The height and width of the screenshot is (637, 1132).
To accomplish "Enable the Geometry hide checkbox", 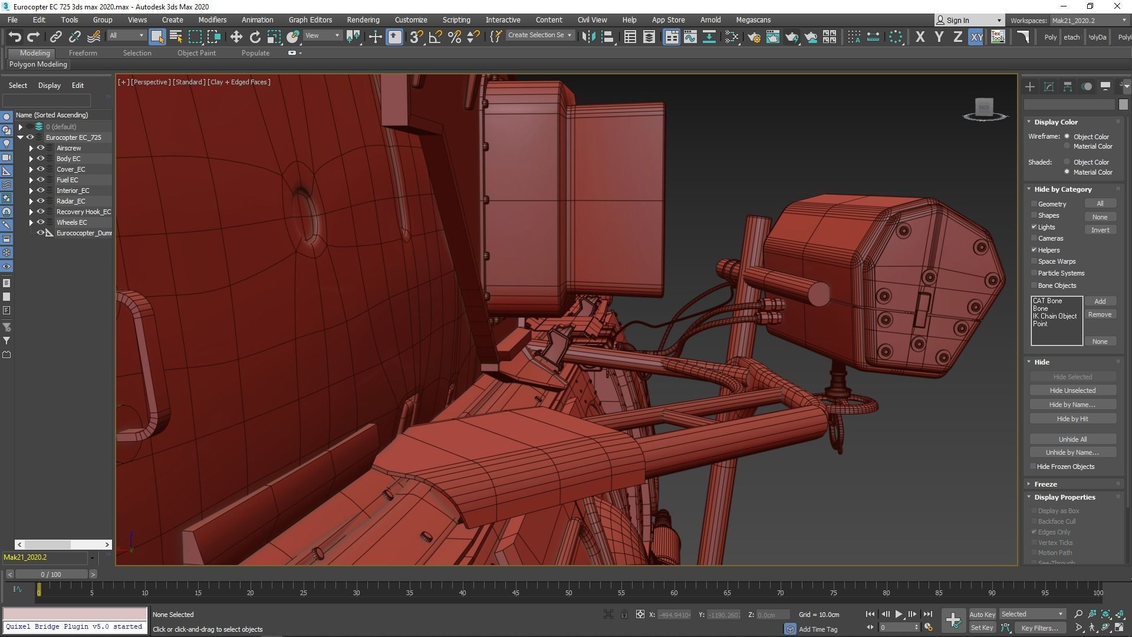I will [1034, 204].
